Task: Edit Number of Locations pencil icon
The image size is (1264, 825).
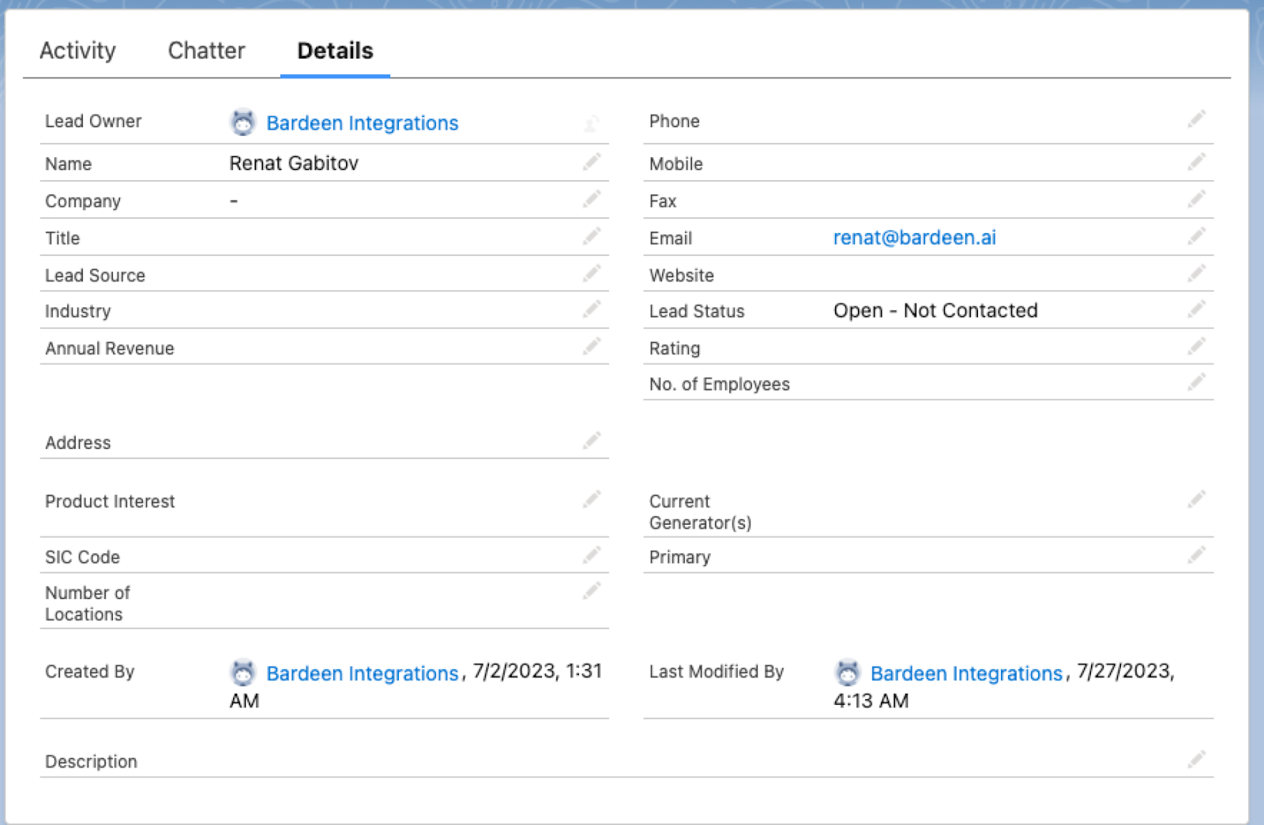Action: (x=592, y=591)
